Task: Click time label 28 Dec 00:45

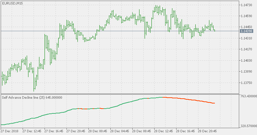Action: 98,131
